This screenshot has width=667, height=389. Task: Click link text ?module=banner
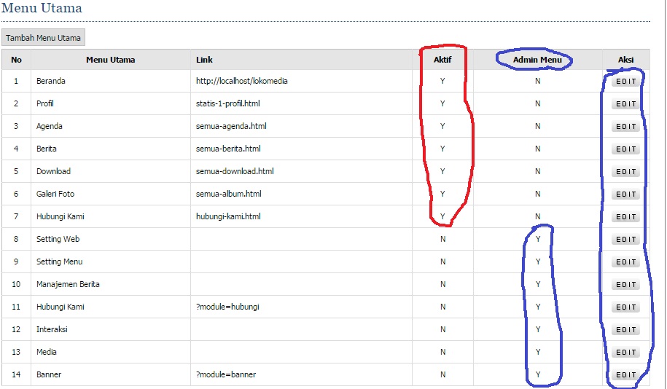[x=226, y=374]
